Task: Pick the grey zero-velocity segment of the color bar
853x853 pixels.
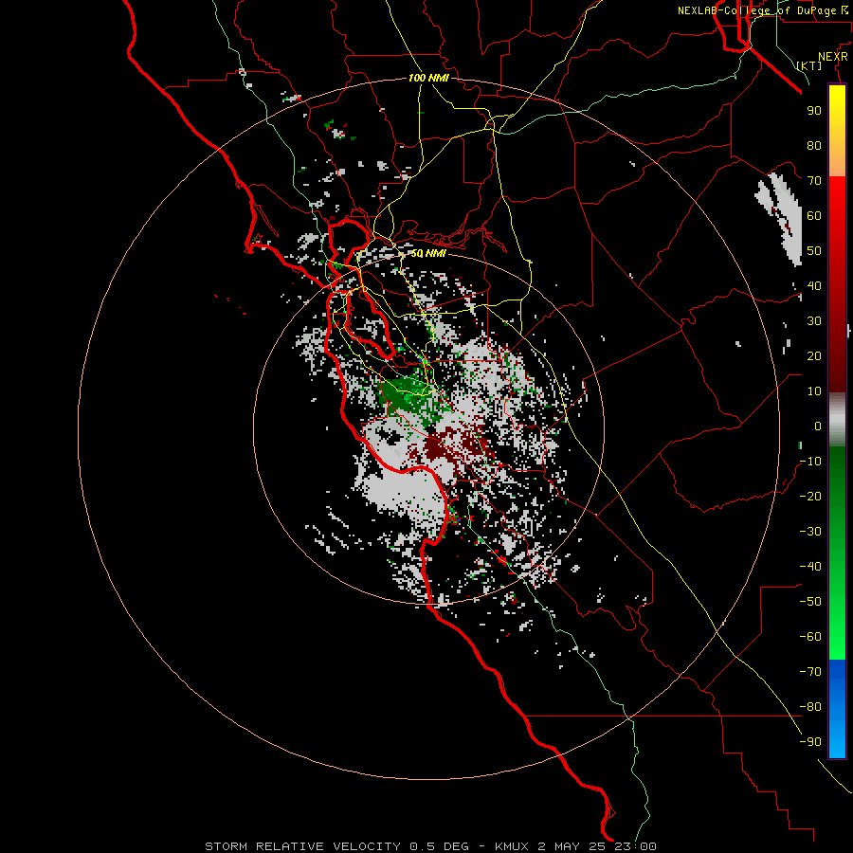Action: click(x=837, y=420)
